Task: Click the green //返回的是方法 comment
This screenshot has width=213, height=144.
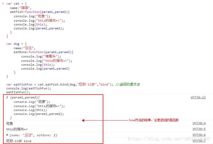Action: 127,84
